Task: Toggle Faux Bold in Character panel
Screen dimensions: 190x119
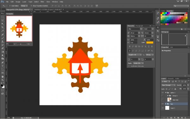Action: [130, 47]
